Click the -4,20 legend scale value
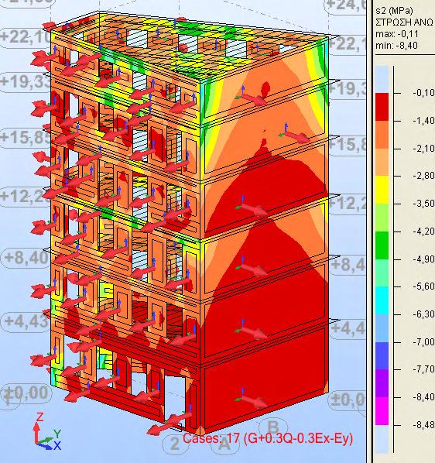Screen dimensions: 435x463 coord(423,231)
